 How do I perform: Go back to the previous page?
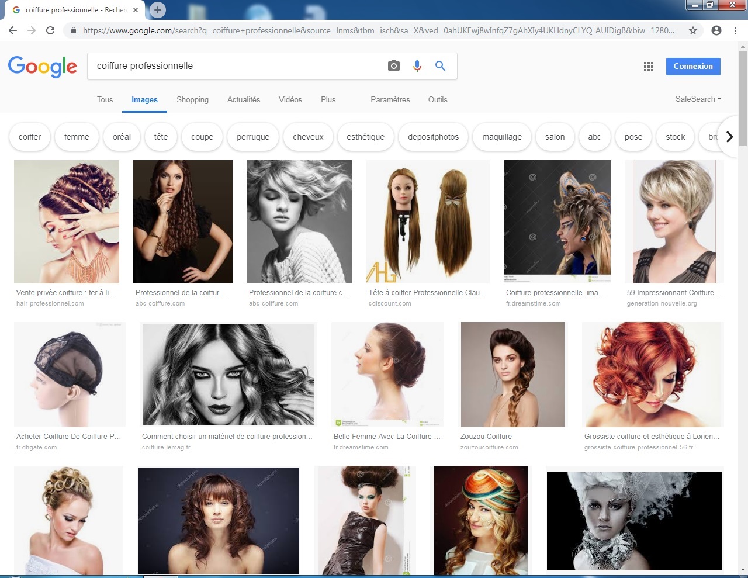(13, 30)
